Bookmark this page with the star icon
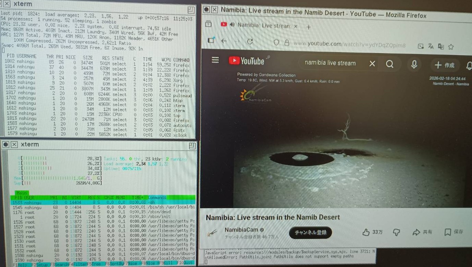Image resolution: width=472 pixels, height=267 pixels. [451, 47]
